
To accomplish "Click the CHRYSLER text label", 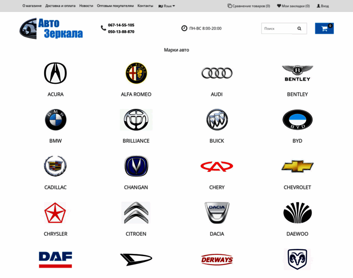I will (x=56, y=234).
